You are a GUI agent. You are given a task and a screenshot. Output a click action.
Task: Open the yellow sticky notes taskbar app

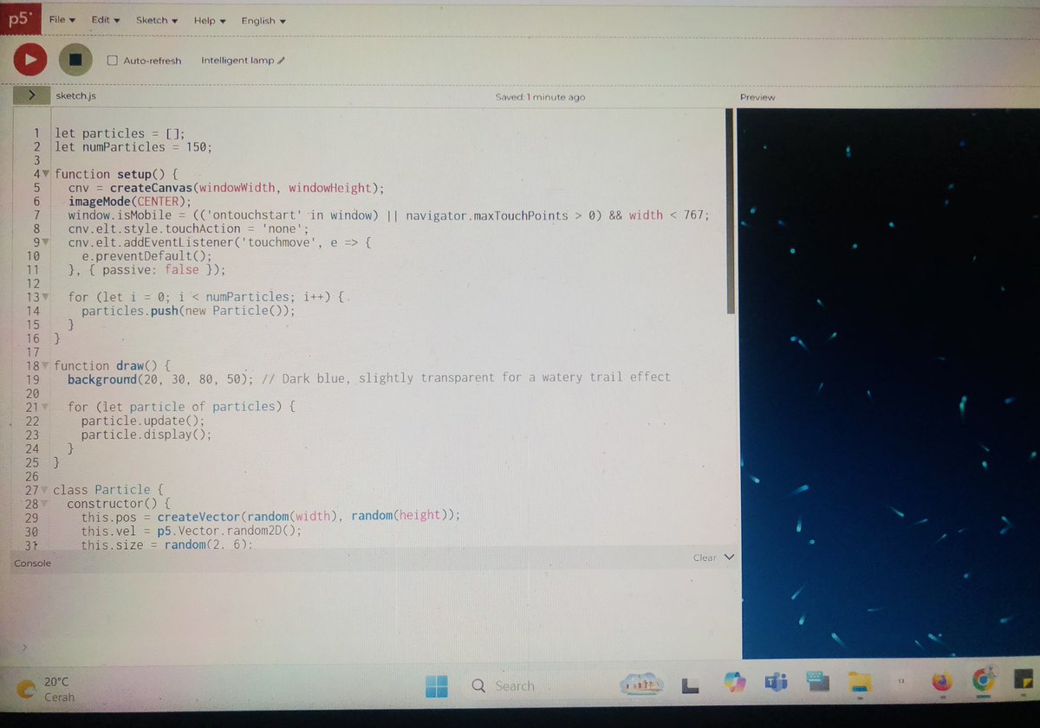tap(1024, 680)
